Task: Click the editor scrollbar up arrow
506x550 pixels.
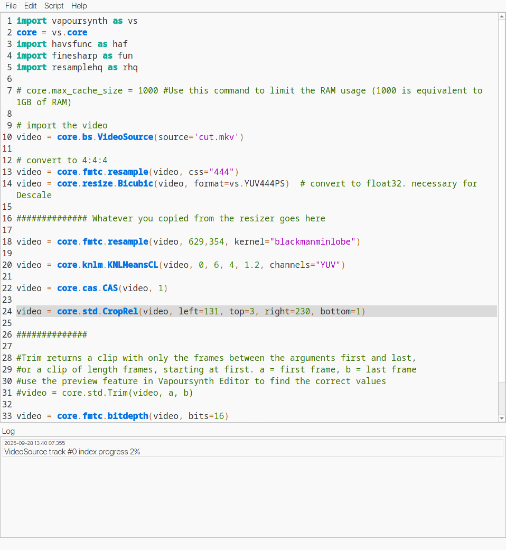Action: coord(502,17)
